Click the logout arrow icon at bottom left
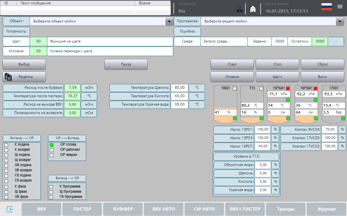The width and height of the screenshot is (347, 216). point(10,209)
